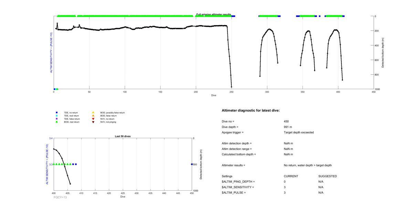Click the 'Dive no =' label
Viewport: 413px width, 214px height.
click(228, 121)
